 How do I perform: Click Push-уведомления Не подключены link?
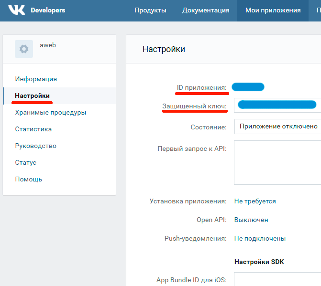(260, 238)
